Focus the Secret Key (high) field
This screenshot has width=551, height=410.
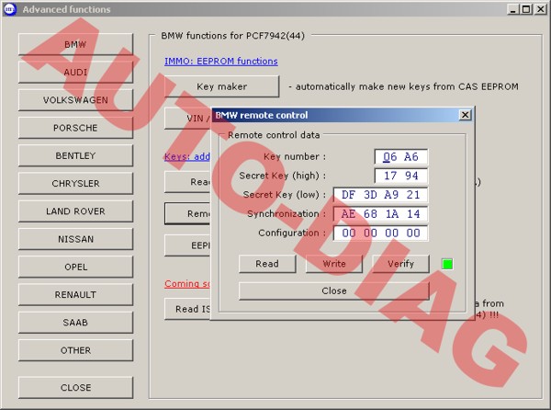401,176
